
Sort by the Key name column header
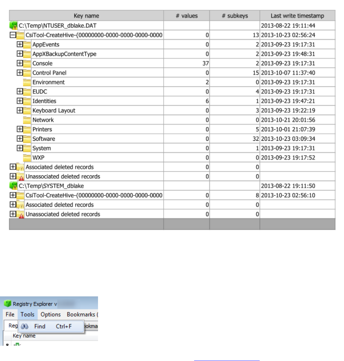(86, 16)
